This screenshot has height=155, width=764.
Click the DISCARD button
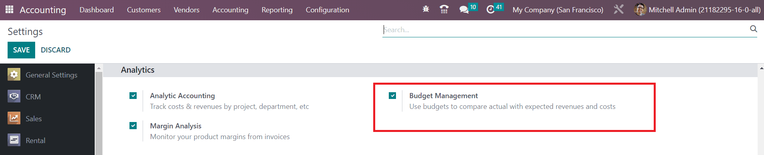(56, 50)
